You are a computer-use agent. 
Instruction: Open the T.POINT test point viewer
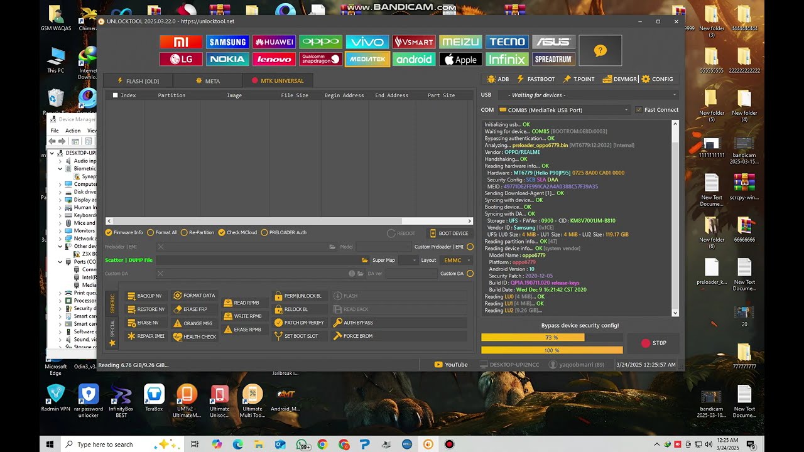coord(579,79)
